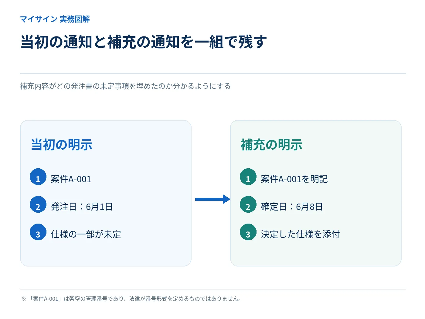
Task: Click the card heading 補充の明示
Action: pos(272,145)
